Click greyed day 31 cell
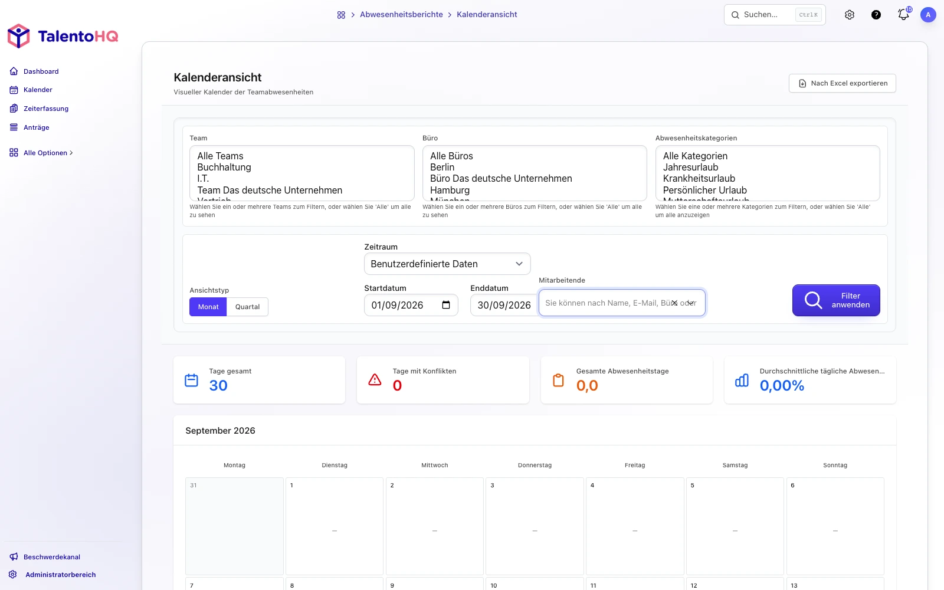Image resolution: width=944 pixels, height=590 pixels. pyautogui.click(x=234, y=526)
